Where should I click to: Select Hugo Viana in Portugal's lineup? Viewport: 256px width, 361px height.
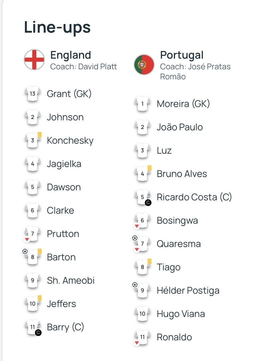[181, 314]
